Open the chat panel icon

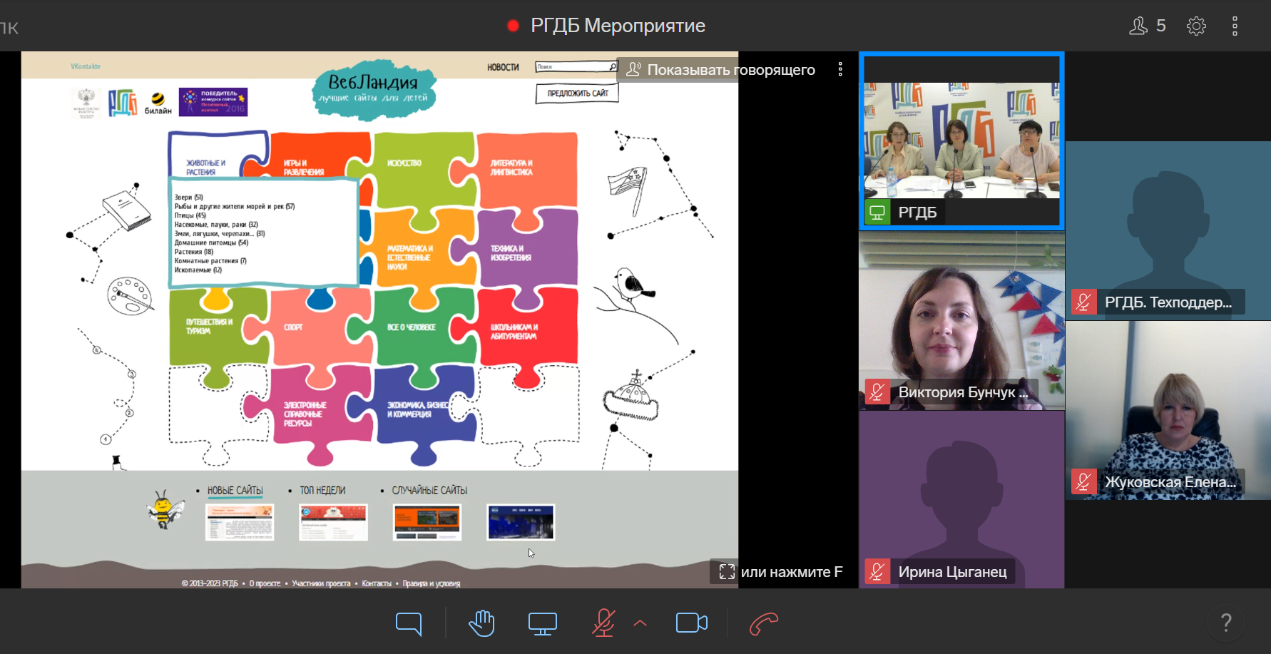[409, 624]
